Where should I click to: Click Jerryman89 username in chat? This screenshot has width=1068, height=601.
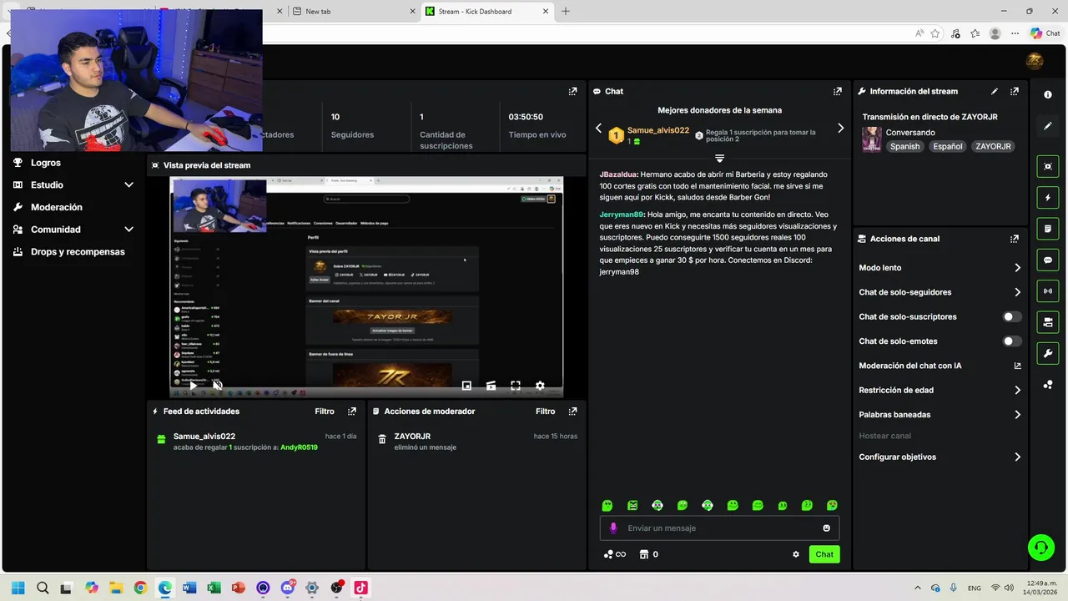pos(622,215)
